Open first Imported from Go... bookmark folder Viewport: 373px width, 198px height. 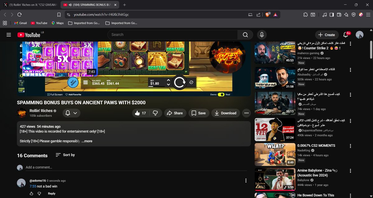84,23
